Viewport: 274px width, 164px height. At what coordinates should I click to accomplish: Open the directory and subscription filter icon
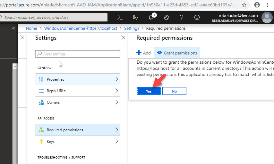[135, 17]
